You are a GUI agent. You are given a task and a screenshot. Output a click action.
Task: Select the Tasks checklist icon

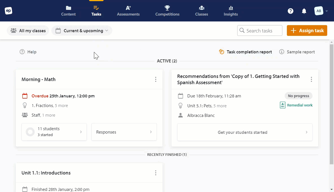[x=96, y=8]
